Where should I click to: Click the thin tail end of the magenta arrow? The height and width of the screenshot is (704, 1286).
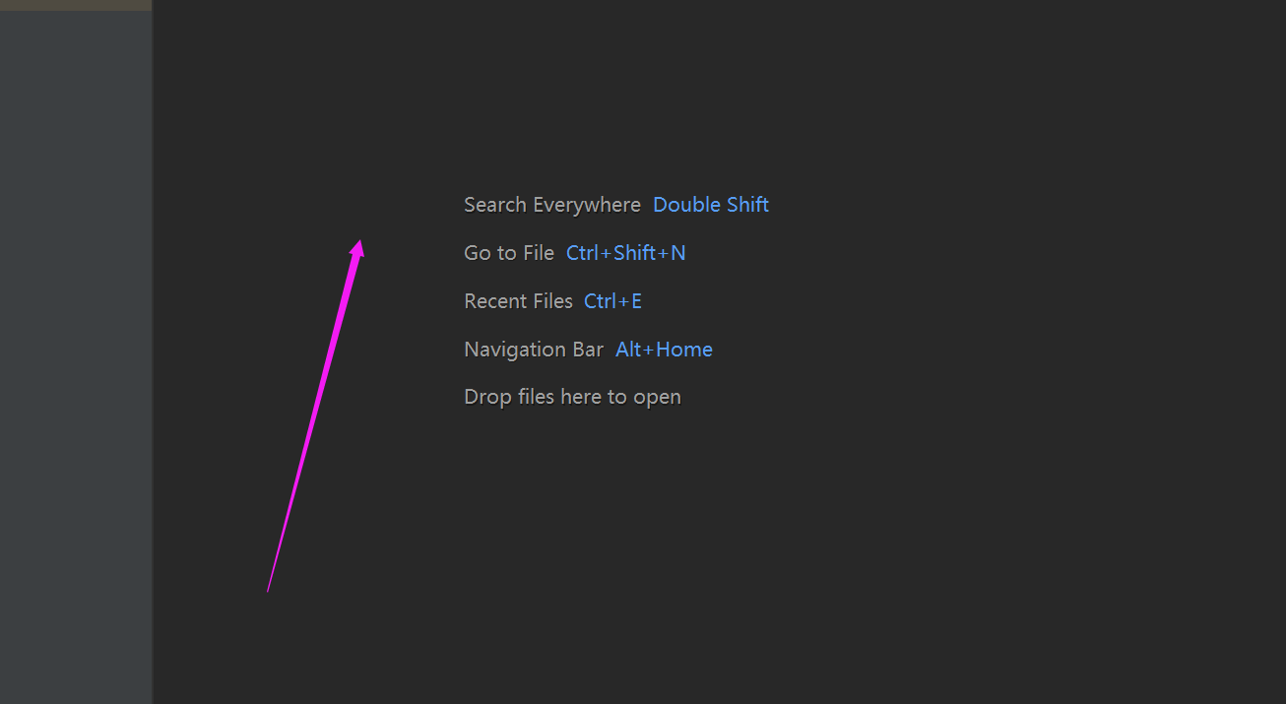click(x=268, y=590)
